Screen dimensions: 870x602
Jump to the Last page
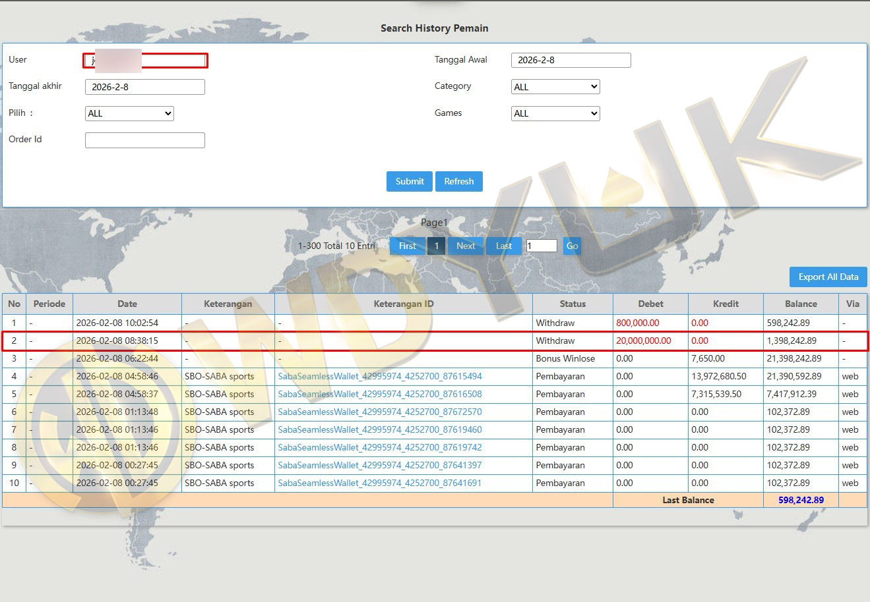coord(503,246)
